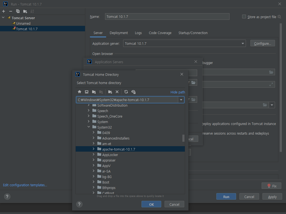Expand the AppLocker folder

pyautogui.click(x=94, y=154)
